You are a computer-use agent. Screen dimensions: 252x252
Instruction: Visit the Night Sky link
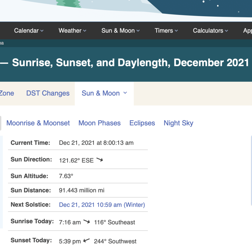click(x=178, y=123)
